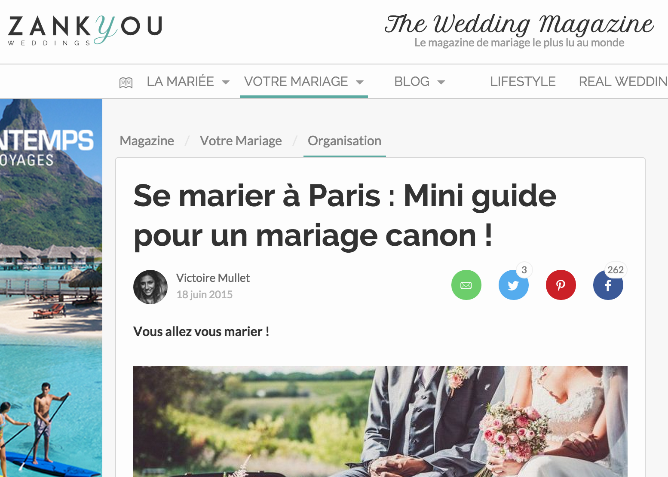View the Facebook share count badge
Screen dimensions: 668x477
616,270
